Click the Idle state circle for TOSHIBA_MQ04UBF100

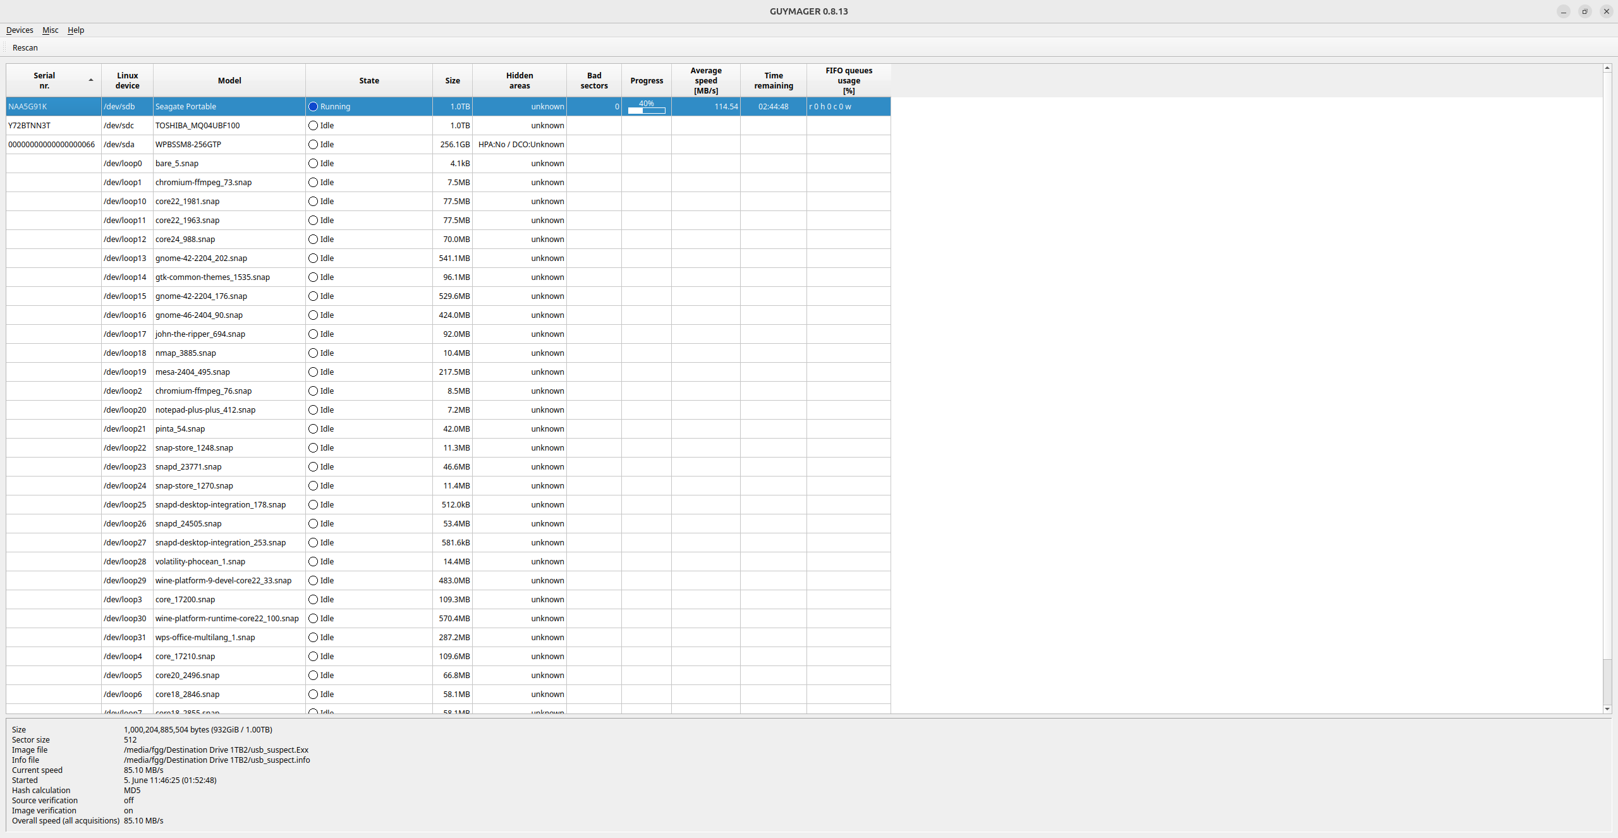(x=313, y=125)
